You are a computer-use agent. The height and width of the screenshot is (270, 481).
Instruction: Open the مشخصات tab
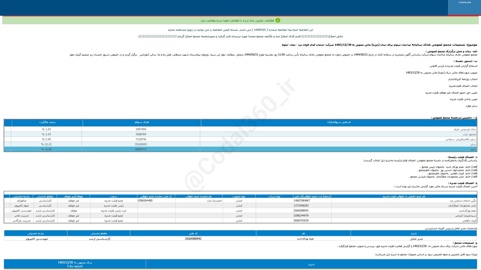(x=464, y=2)
